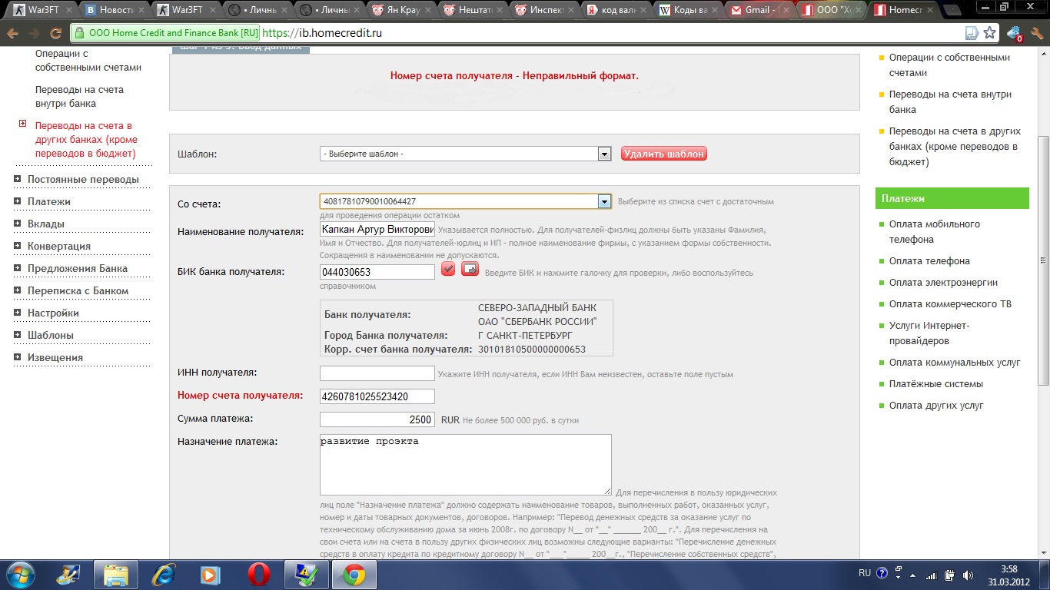Screen dimensions: 1050x590
Task: Switch to the Коды ва Wikipedia tab
Action: [x=686, y=11]
